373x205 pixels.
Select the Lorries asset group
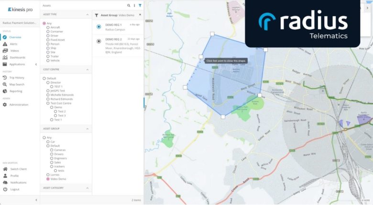48,175
